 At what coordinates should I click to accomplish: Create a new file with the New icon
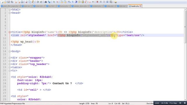pyautogui.click(x=2, y=2)
